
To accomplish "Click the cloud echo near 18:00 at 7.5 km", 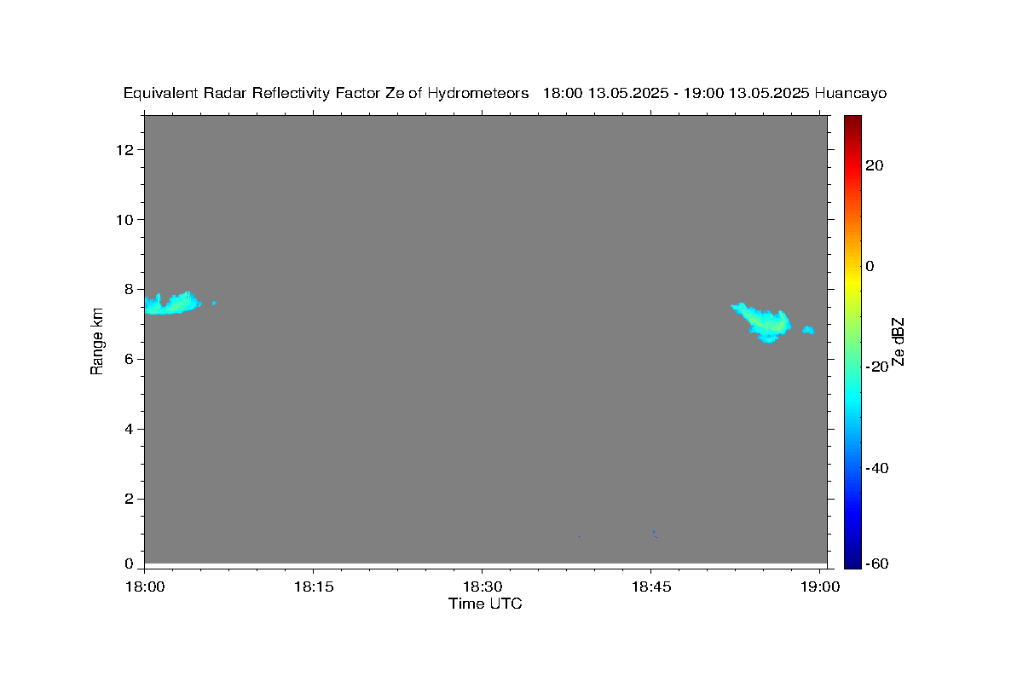I will 172,303.
